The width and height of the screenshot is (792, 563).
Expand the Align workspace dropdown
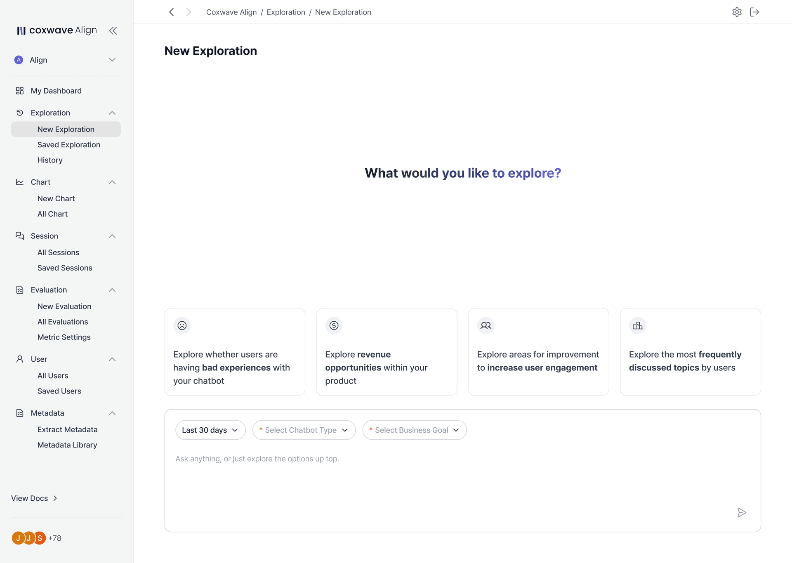pyautogui.click(x=112, y=60)
